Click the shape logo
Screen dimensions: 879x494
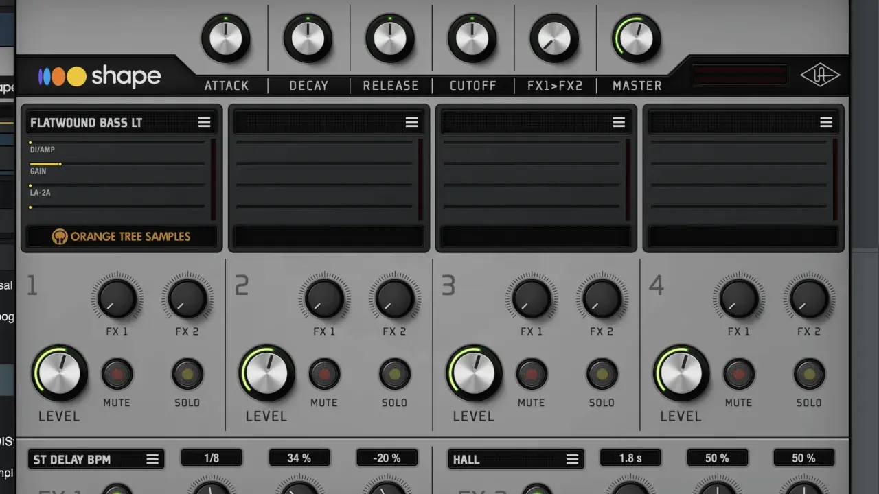(x=100, y=76)
